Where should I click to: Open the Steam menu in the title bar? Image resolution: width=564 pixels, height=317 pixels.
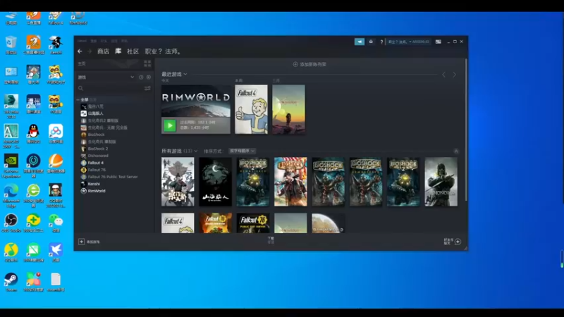point(82,41)
